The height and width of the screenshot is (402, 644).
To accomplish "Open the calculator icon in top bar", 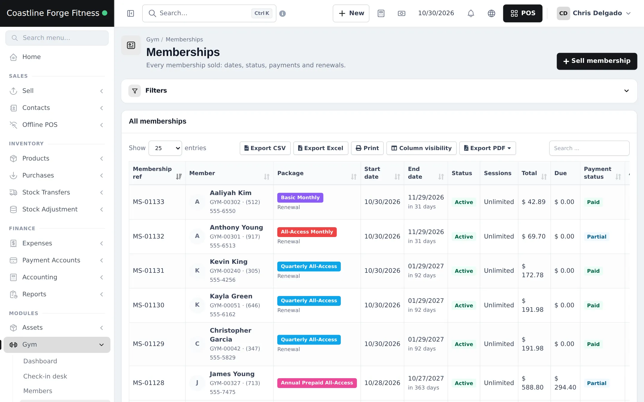I will click(x=381, y=13).
